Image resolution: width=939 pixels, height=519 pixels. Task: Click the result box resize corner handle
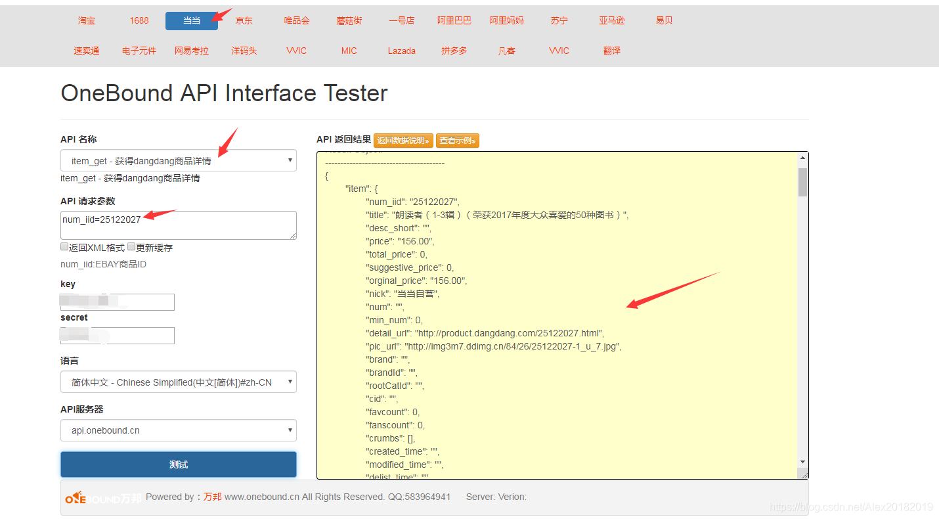pyautogui.click(x=803, y=474)
